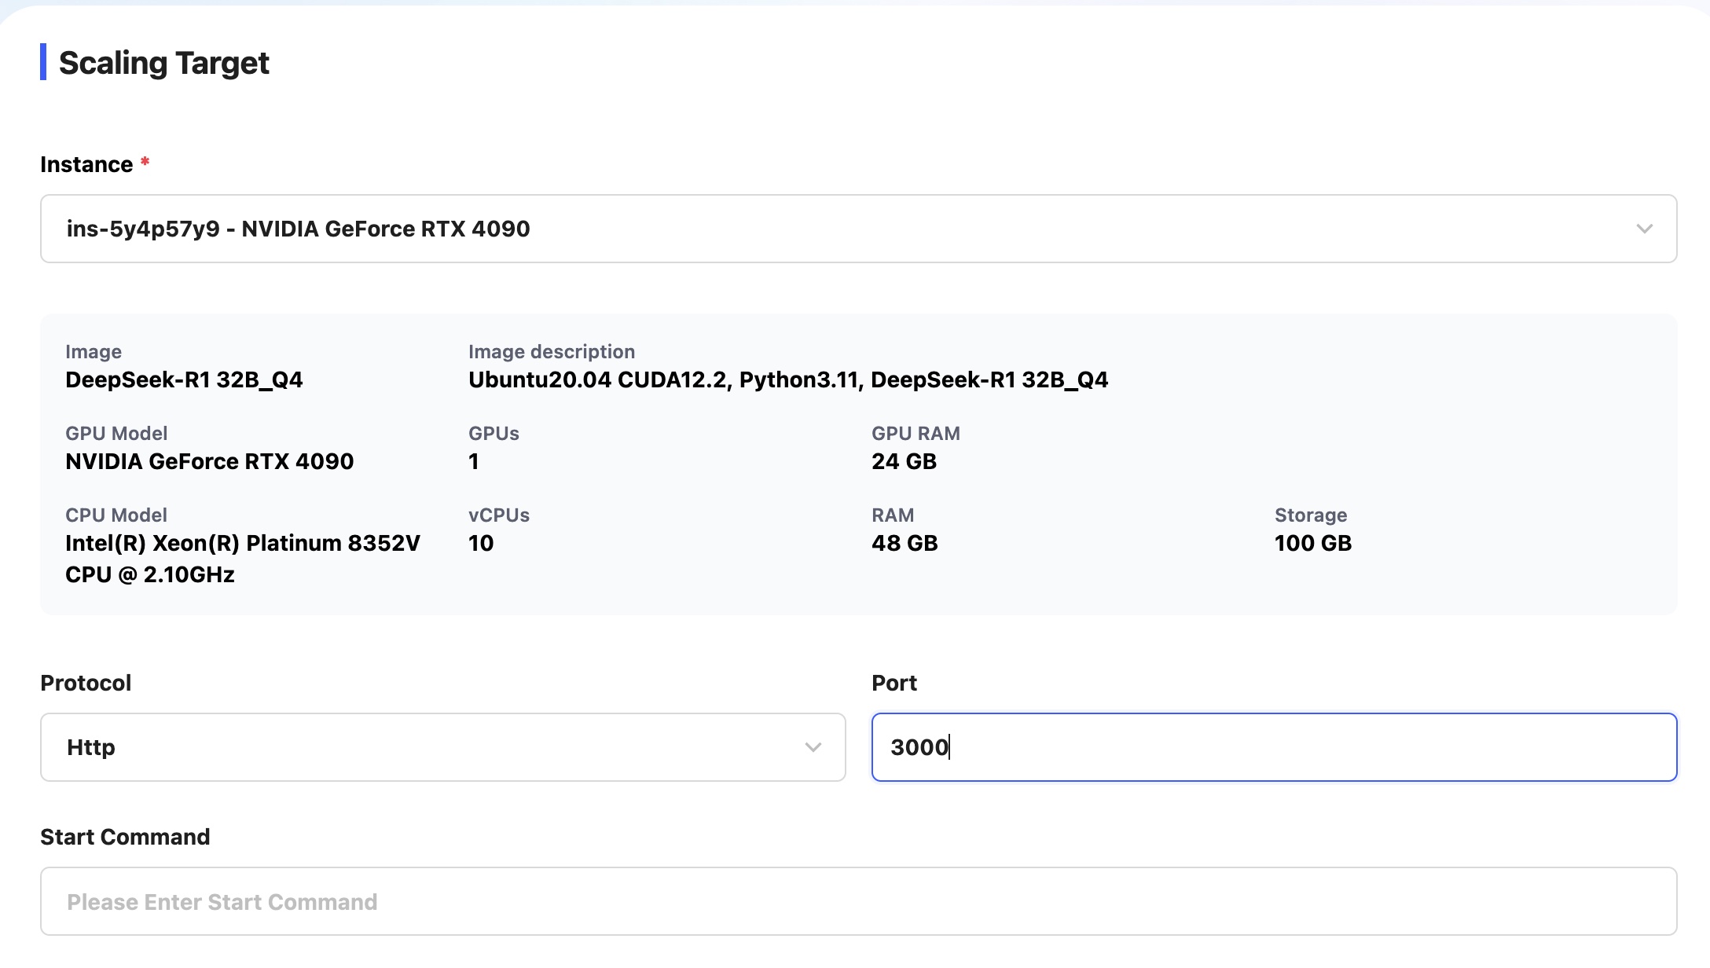This screenshot has width=1710, height=968.
Task: Click the Storage 100 GB value
Action: tap(1312, 544)
